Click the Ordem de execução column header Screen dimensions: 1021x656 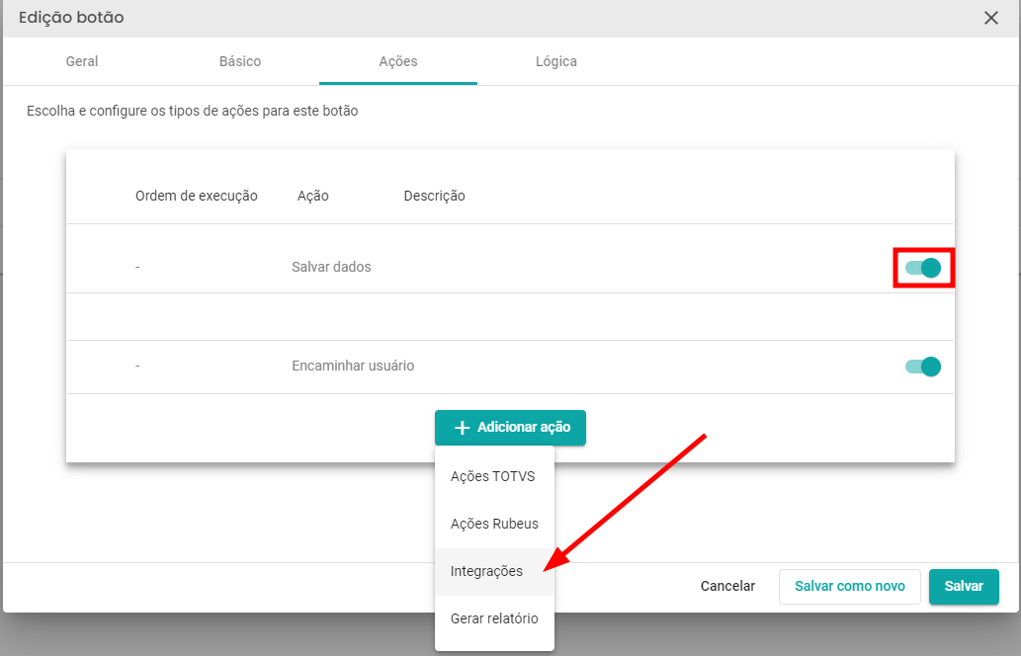pos(196,196)
